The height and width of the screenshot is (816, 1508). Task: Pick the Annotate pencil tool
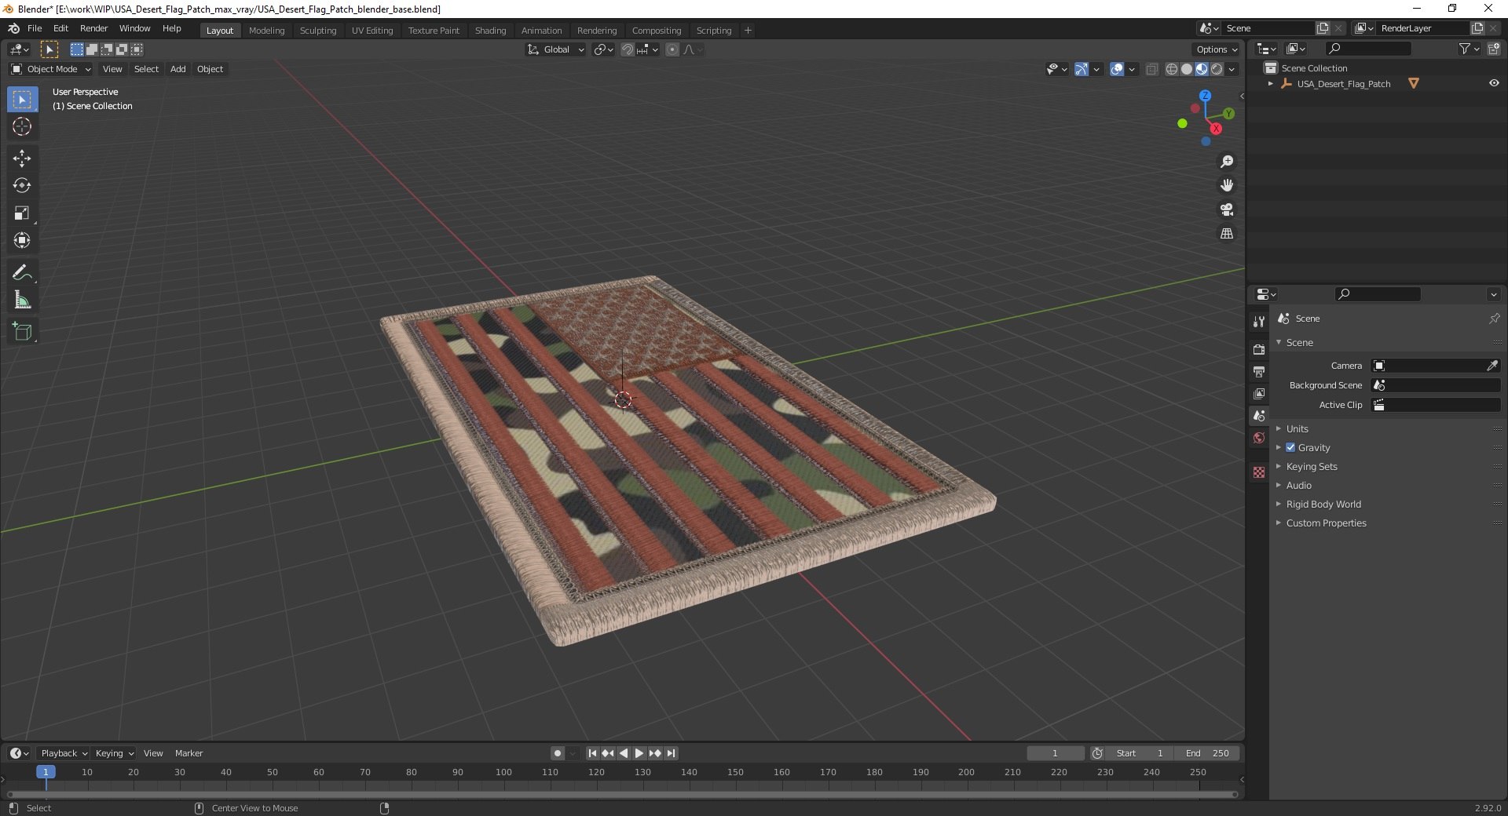[x=22, y=273]
